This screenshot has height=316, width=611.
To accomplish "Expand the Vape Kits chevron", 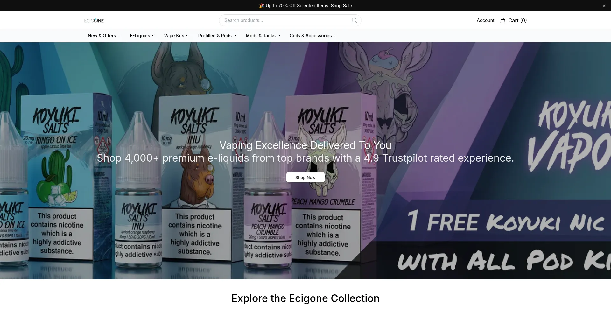I will (187, 36).
